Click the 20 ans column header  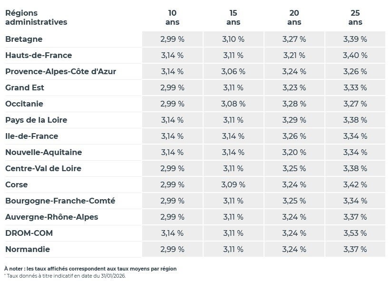coord(294,18)
